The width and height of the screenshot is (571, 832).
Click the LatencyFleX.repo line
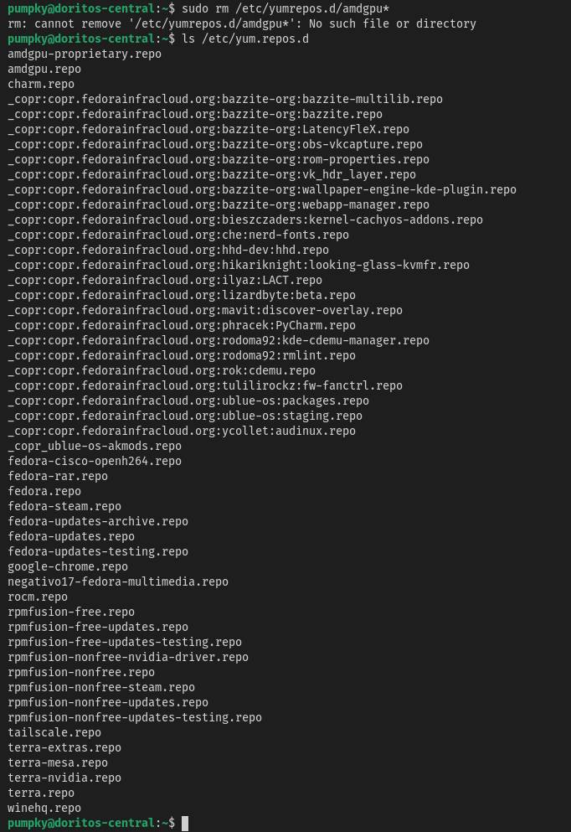[x=208, y=130]
